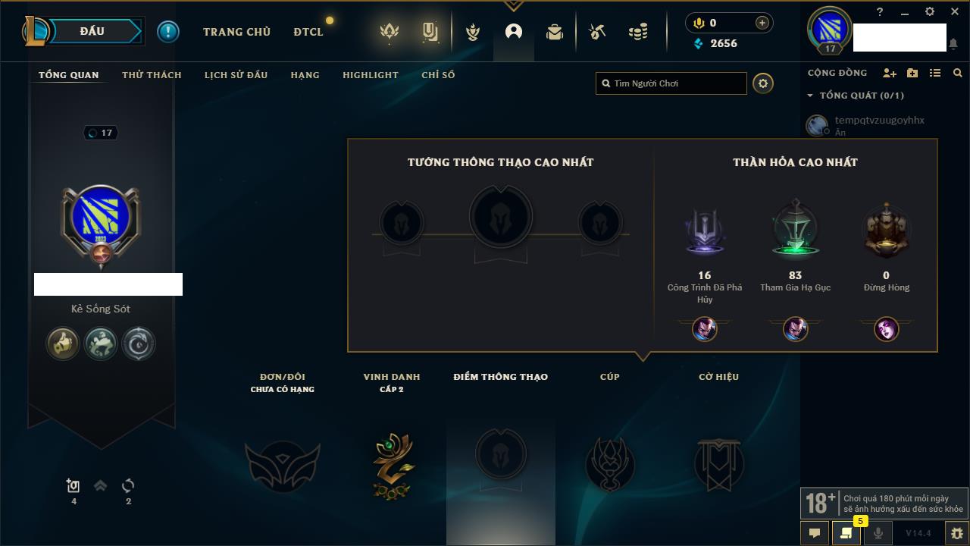This screenshot has height=546, width=970.
Task: Toggle the microphone mute button
Action: point(878,533)
